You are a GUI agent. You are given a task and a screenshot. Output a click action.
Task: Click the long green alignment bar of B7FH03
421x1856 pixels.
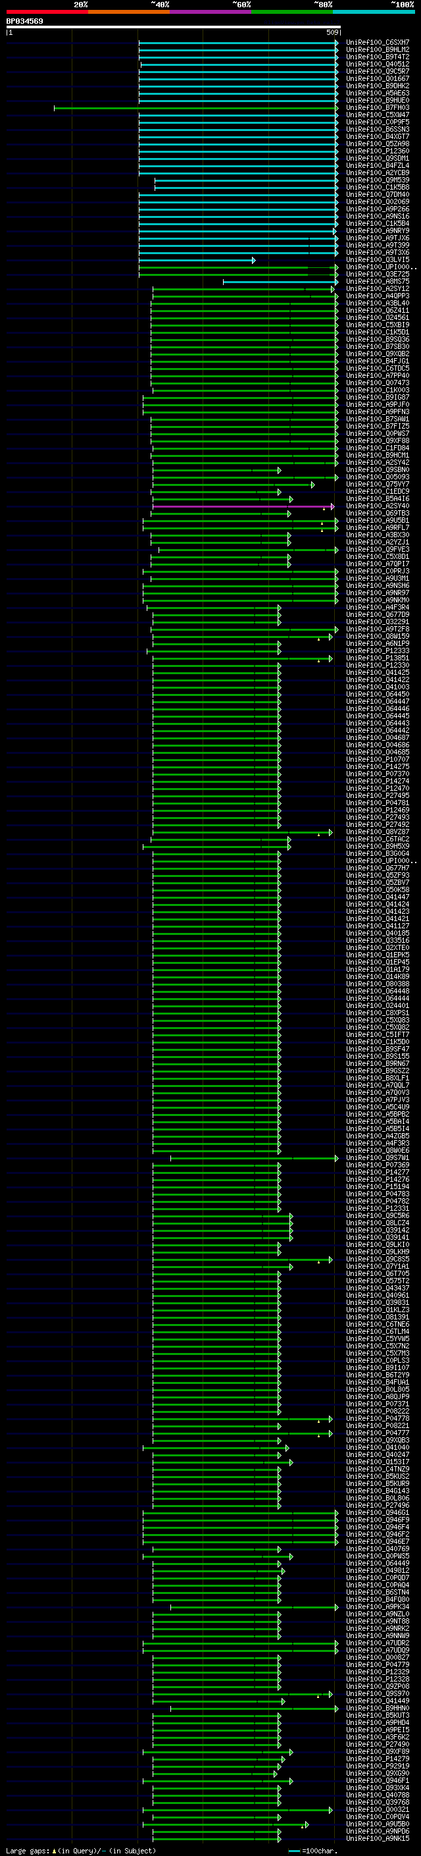coord(196,108)
